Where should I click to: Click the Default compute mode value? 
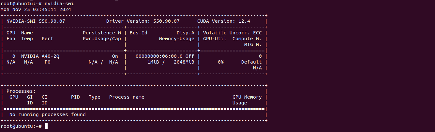click(x=251, y=62)
